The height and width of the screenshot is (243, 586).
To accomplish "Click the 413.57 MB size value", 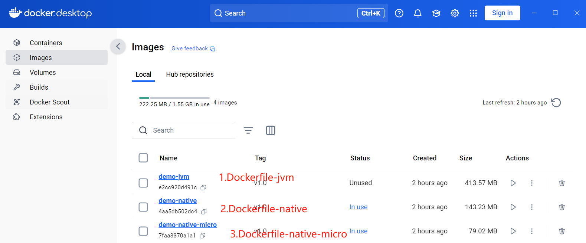I will click(481, 183).
